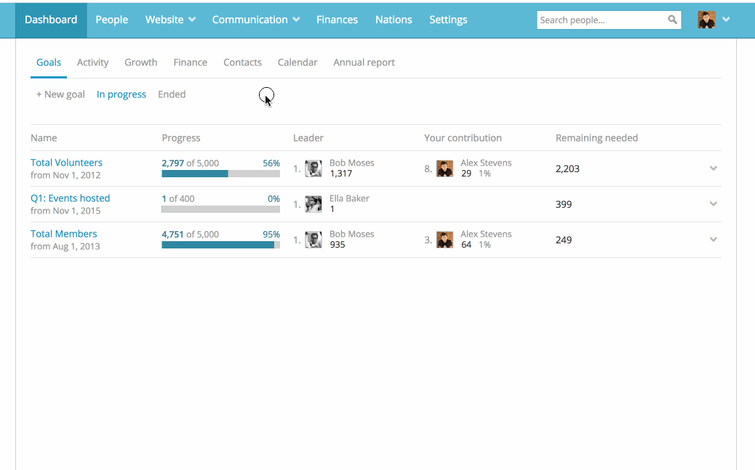Click remaining needed value 249
This screenshot has height=470, width=755.
point(564,240)
